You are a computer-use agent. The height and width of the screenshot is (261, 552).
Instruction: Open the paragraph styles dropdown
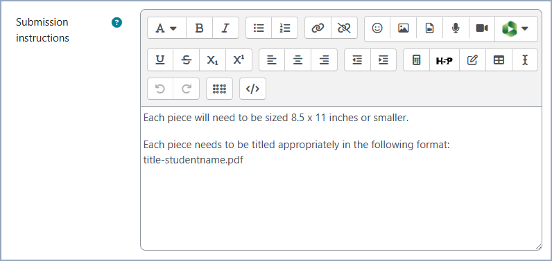click(166, 28)
